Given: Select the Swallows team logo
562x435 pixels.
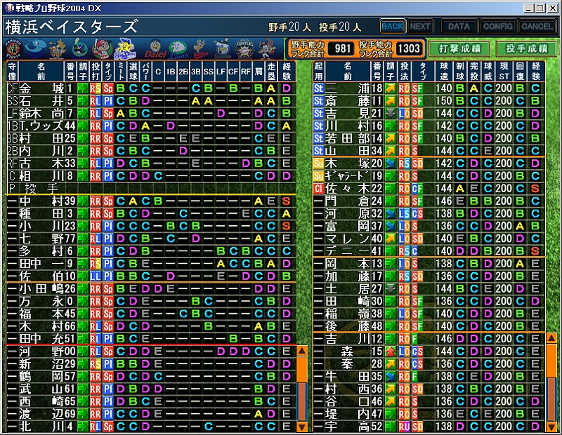Looking at the screenshot, I should [79, 48].
